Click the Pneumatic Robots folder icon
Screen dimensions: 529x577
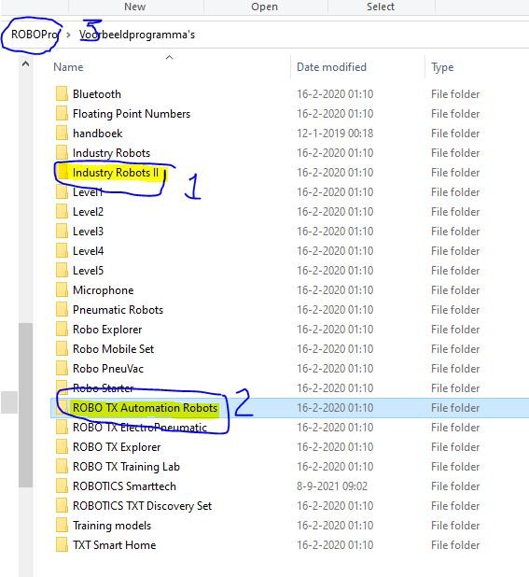(62, 309)
